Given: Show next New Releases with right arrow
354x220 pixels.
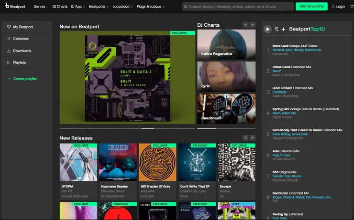Looking at the screenshot, I should click(253, 137).
